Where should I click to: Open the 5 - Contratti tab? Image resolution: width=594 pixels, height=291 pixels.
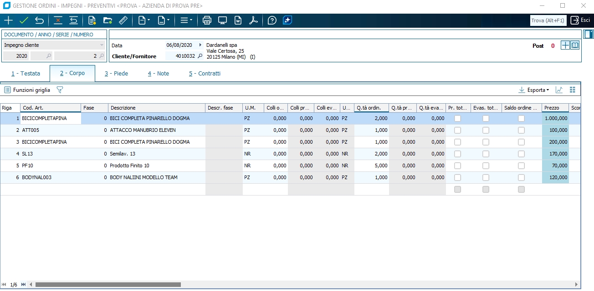pyautogui.click(x=205, y=74)
